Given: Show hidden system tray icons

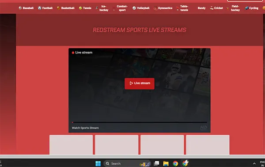Looking at the screenshot, I should click(x=254, y=163).
